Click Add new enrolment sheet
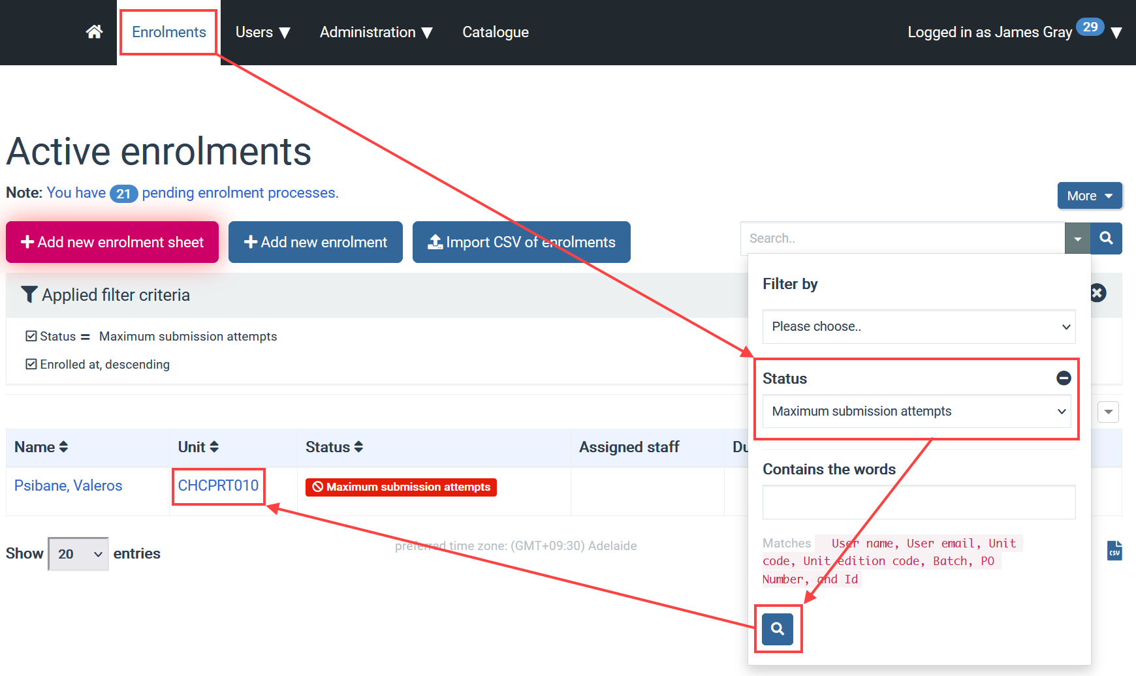 (x=112, y=242)
